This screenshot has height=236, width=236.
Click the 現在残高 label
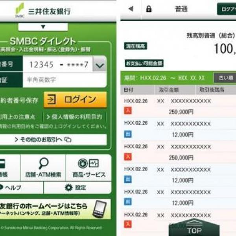tap(135, 46)
